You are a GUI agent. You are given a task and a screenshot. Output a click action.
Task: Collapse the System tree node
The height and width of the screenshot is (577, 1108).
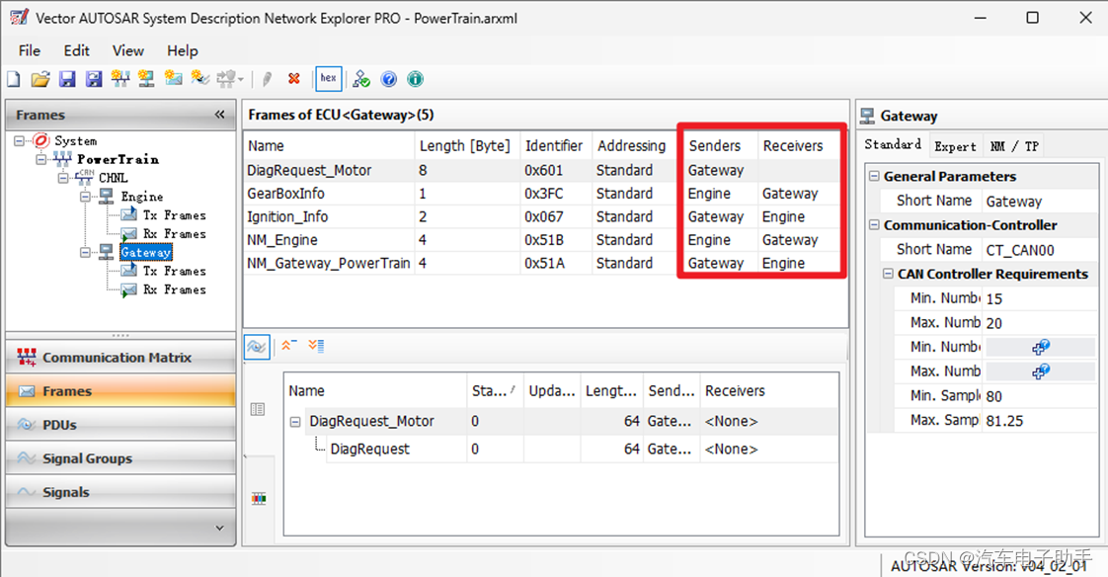19,140
